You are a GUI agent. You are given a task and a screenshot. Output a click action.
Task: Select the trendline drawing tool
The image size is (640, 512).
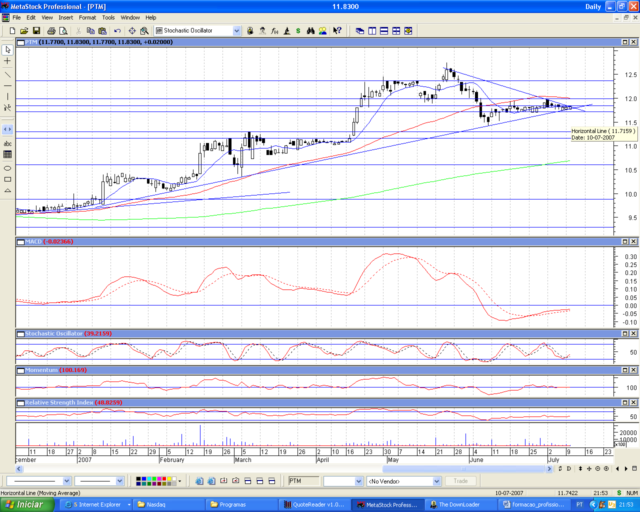click(7, 75)
